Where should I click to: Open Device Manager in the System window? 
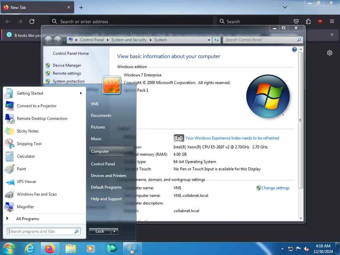click(67, 65)
